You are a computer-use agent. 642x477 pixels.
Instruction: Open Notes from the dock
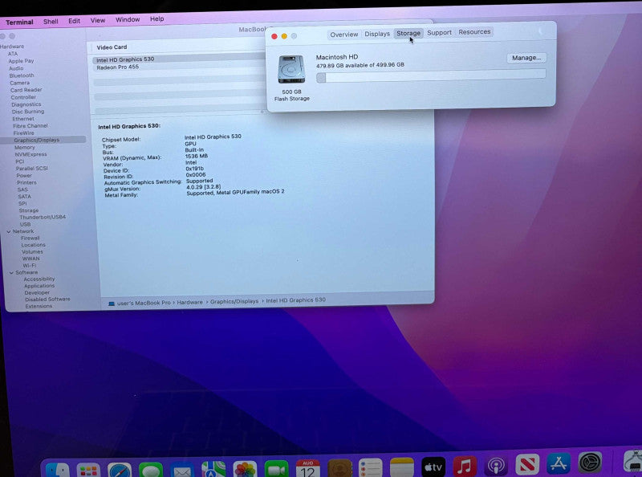402,467
